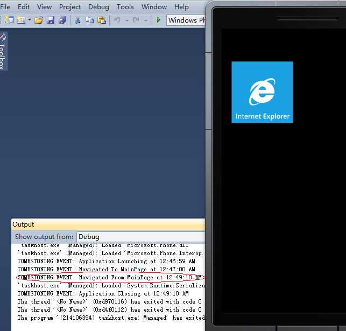
Task: Expand the Undo history dropdown arrow
Action: 127,20
